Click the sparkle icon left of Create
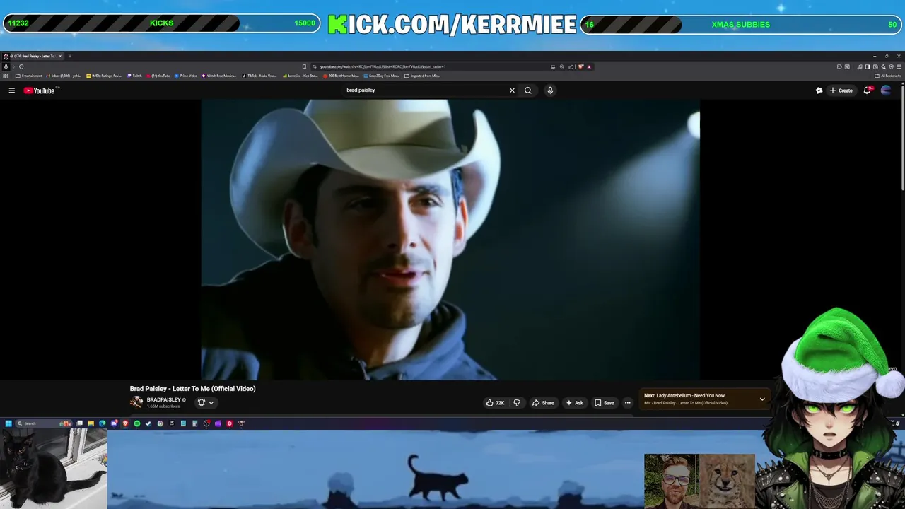 click(x=819, y=90)
